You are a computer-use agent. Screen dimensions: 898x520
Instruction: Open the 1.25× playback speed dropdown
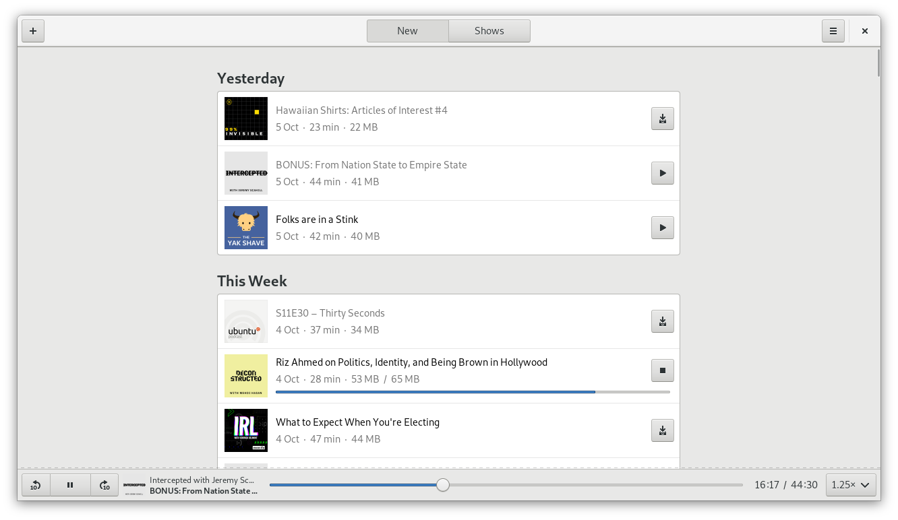point(851,485)
